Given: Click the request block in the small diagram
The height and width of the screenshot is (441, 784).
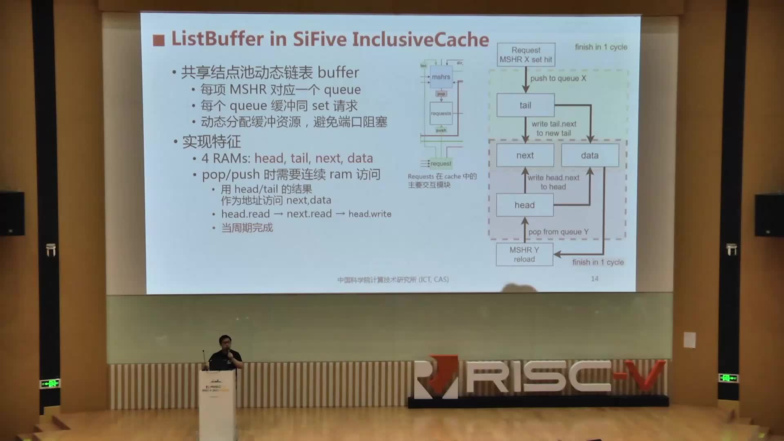Looking at the screenshot, I should click(441, 163).
